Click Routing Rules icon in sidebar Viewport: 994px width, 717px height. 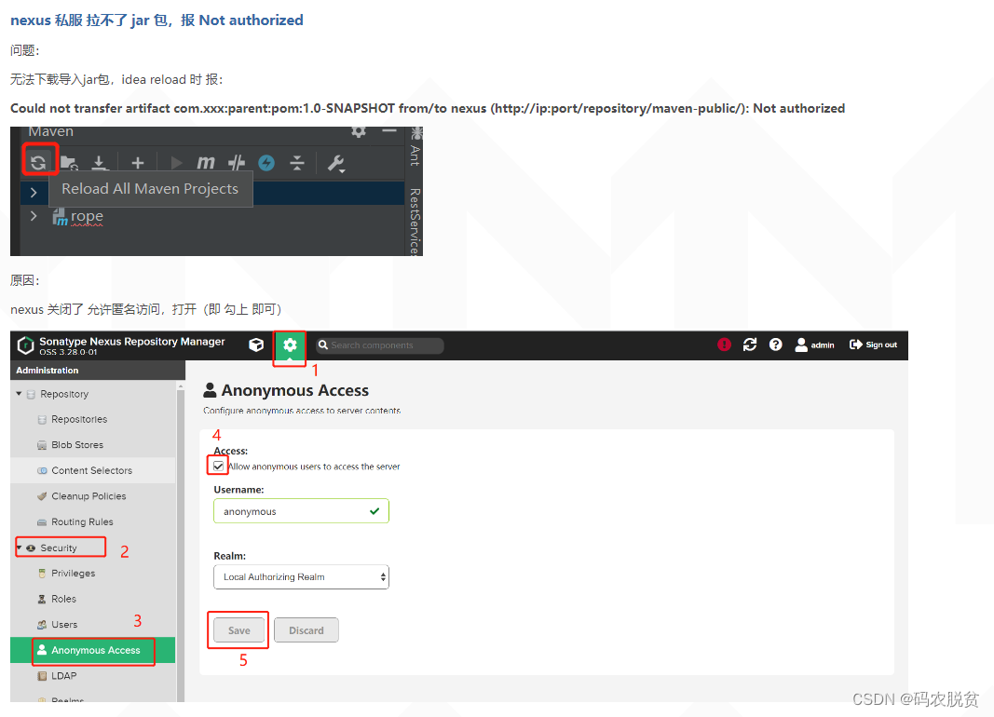click(x=42, y=521)
